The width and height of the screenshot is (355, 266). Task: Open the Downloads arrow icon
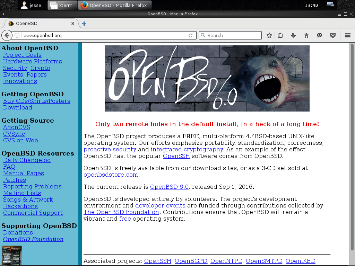point(293,35)
